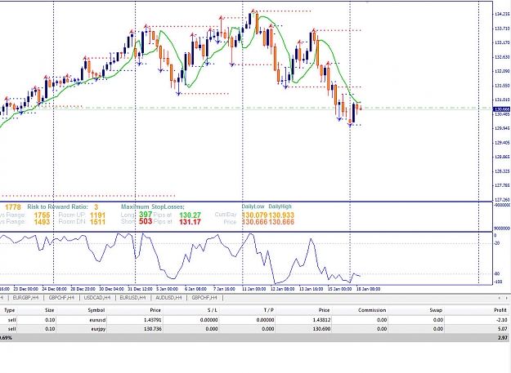This screenshot has width=511, height=373.
Task: Click the Risk to Reward Ratio label
Action: pyautogui.click(x=58, y=206)
